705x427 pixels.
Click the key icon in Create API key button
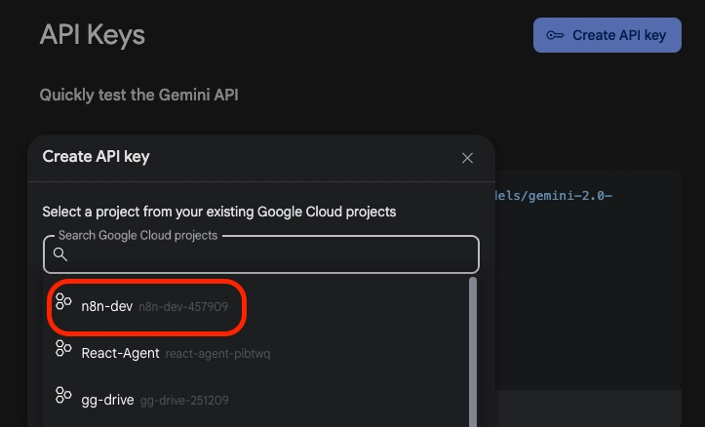click(555, 35)
